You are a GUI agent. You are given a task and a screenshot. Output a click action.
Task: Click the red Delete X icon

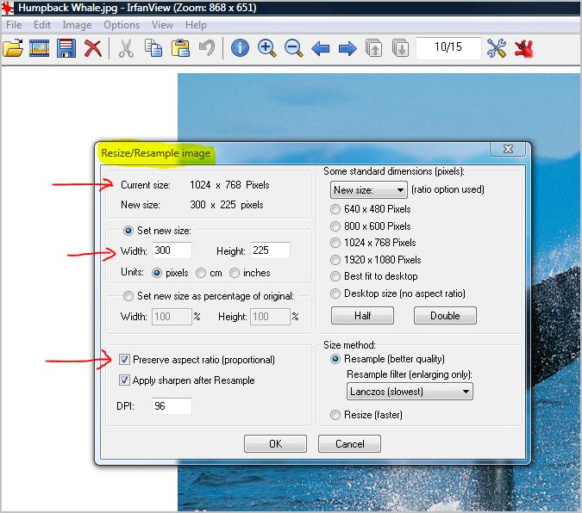(92, 48)
